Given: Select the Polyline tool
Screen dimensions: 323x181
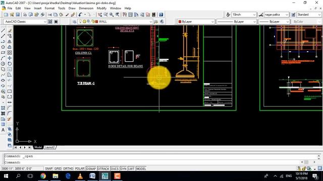Looking at the screenshot, I should coord(3,42).
